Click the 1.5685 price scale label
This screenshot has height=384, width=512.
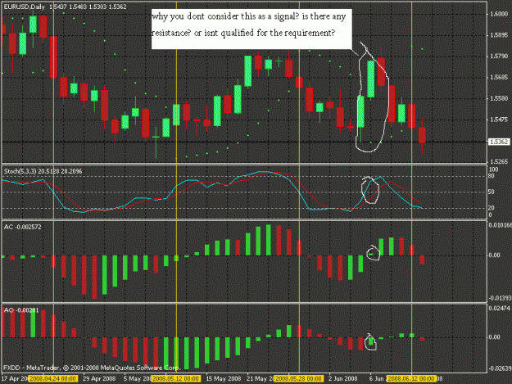499,77
